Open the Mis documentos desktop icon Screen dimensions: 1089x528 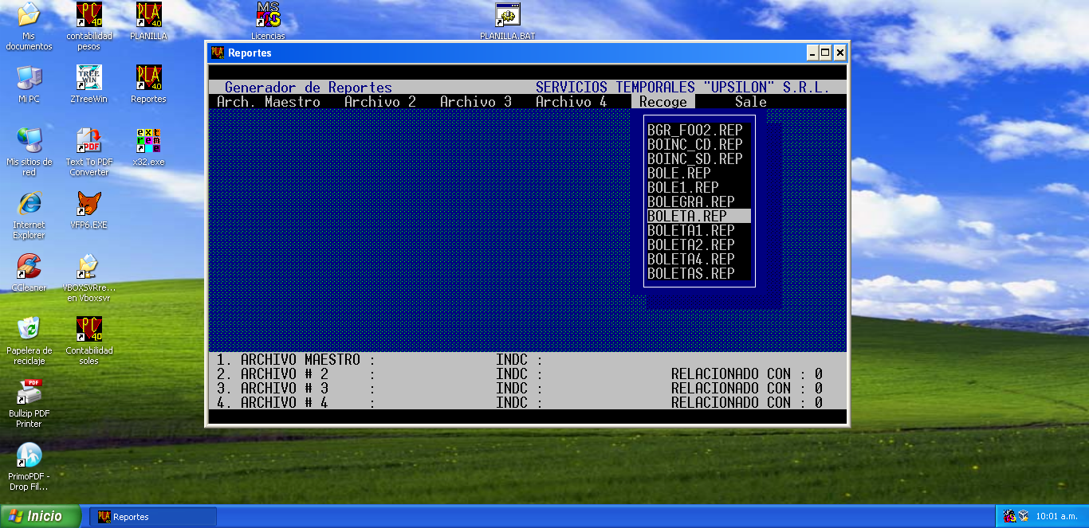click(29, 26)
